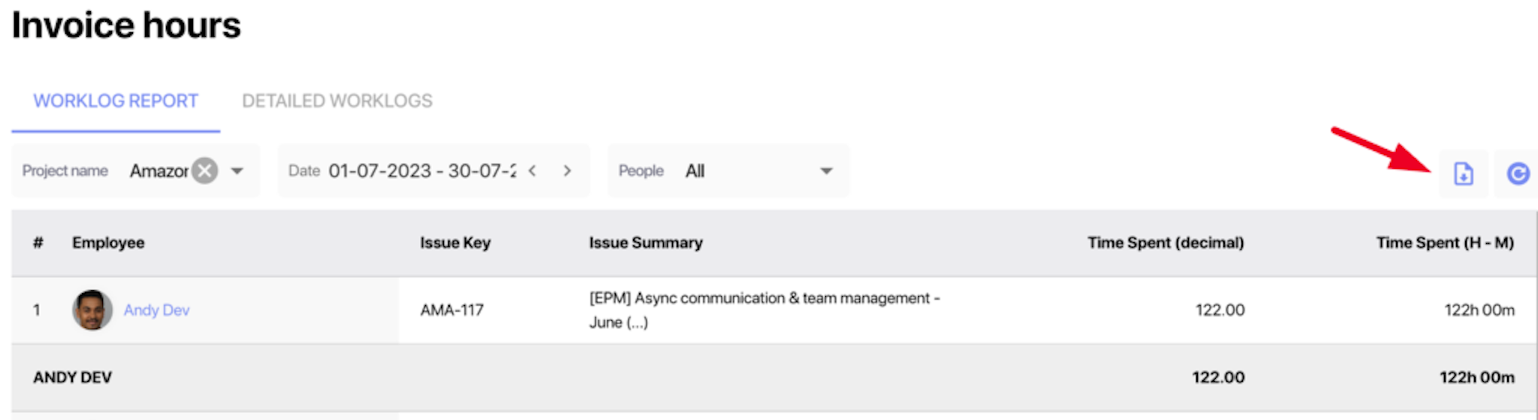Go to previous date range arrow
The height and width of the screenshot is (420, 1538).
532,171
